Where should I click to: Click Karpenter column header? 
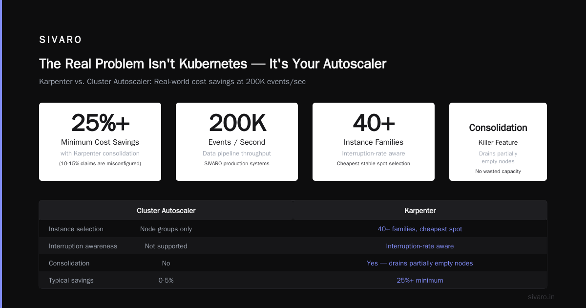tap(420, 211)
